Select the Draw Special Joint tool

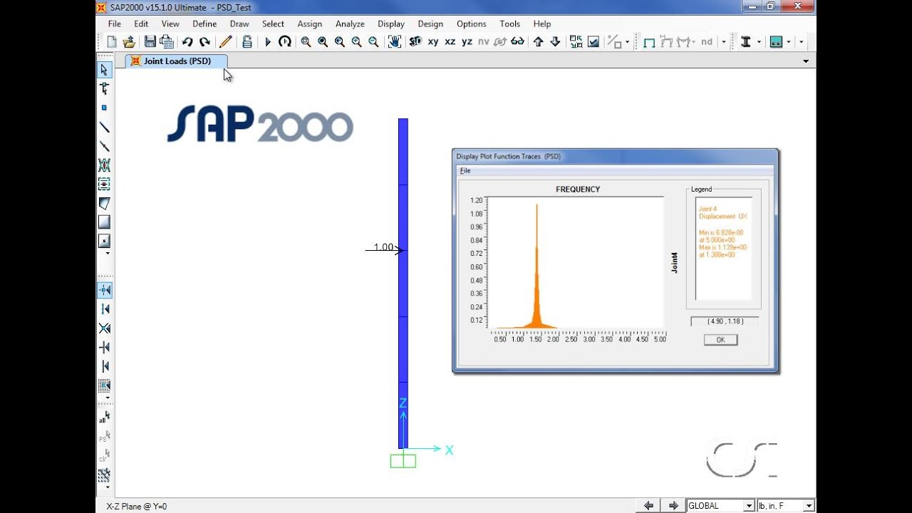104,108
